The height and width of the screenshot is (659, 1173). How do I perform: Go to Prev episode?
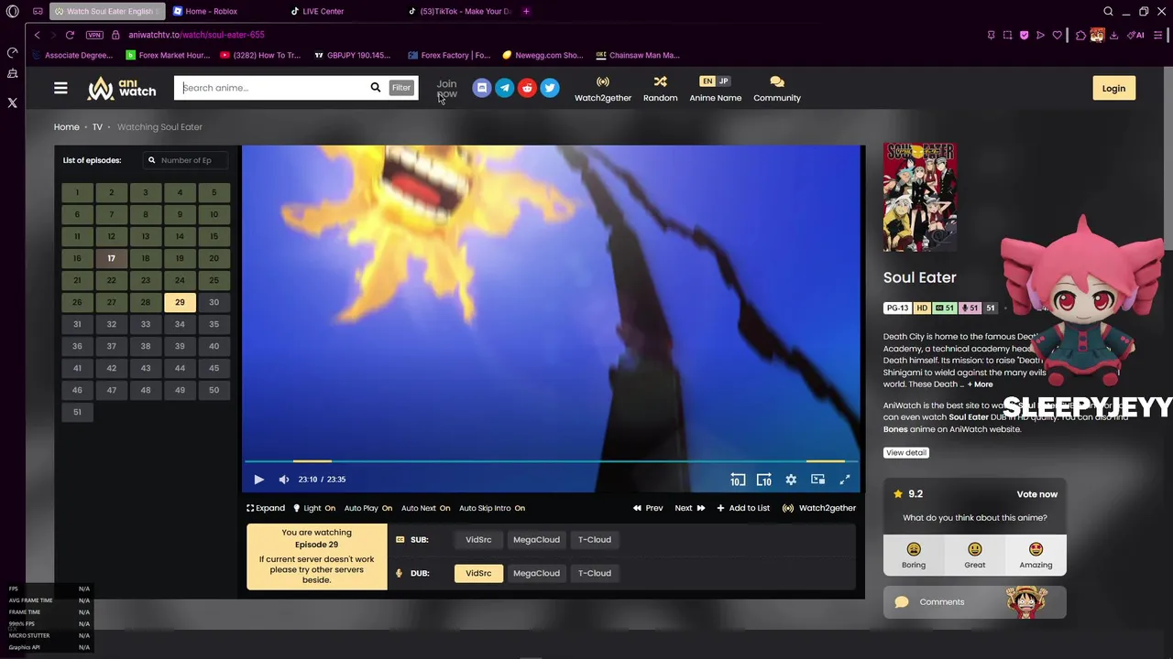pos(648,508)
